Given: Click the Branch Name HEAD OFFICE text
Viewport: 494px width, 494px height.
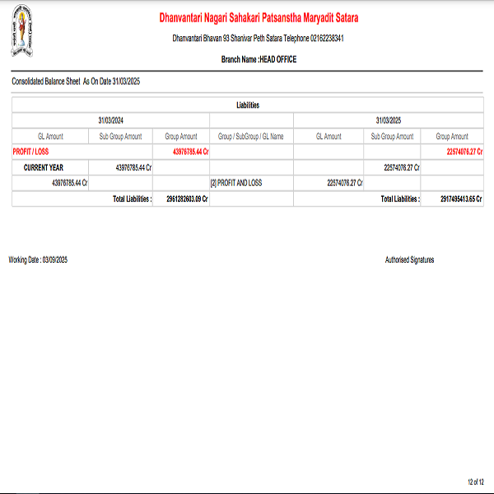Looking at the screenshot, I should coord(259,59).
